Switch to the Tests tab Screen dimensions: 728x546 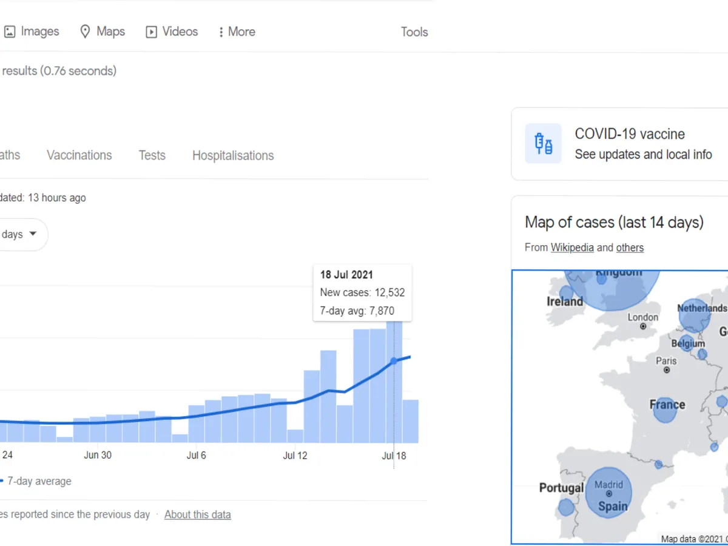(x=152, y=155)
